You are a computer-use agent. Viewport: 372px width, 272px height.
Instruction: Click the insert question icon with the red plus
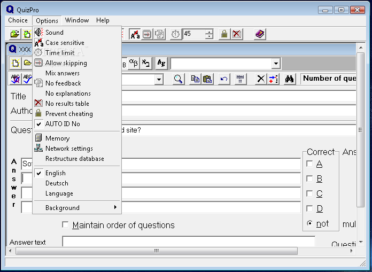pyautogui.click(x=273, y=79)
